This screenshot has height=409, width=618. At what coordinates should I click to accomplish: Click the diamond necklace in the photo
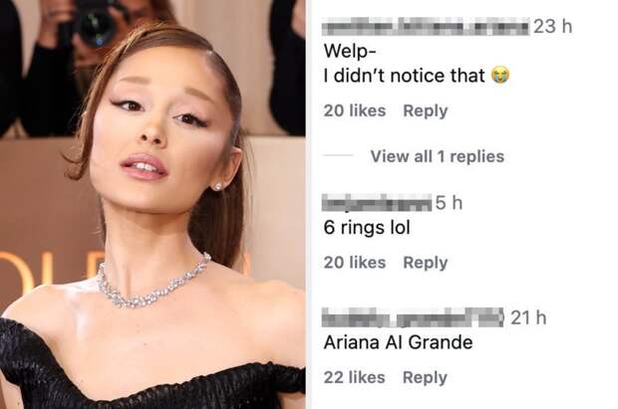coord(154,283)
